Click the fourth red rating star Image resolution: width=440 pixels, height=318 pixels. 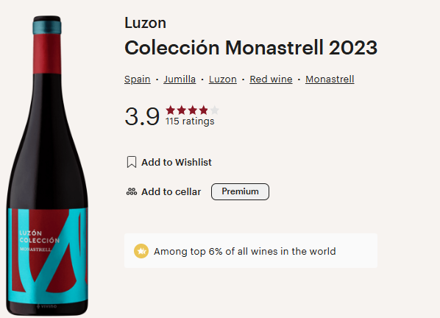(x=203, y=110)
